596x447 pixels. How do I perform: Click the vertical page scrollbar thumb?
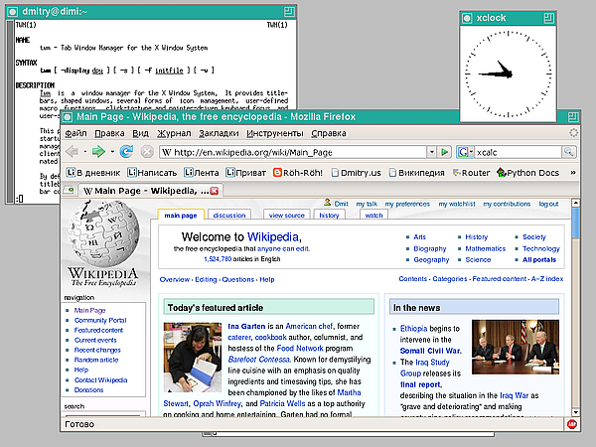[575, 223]
